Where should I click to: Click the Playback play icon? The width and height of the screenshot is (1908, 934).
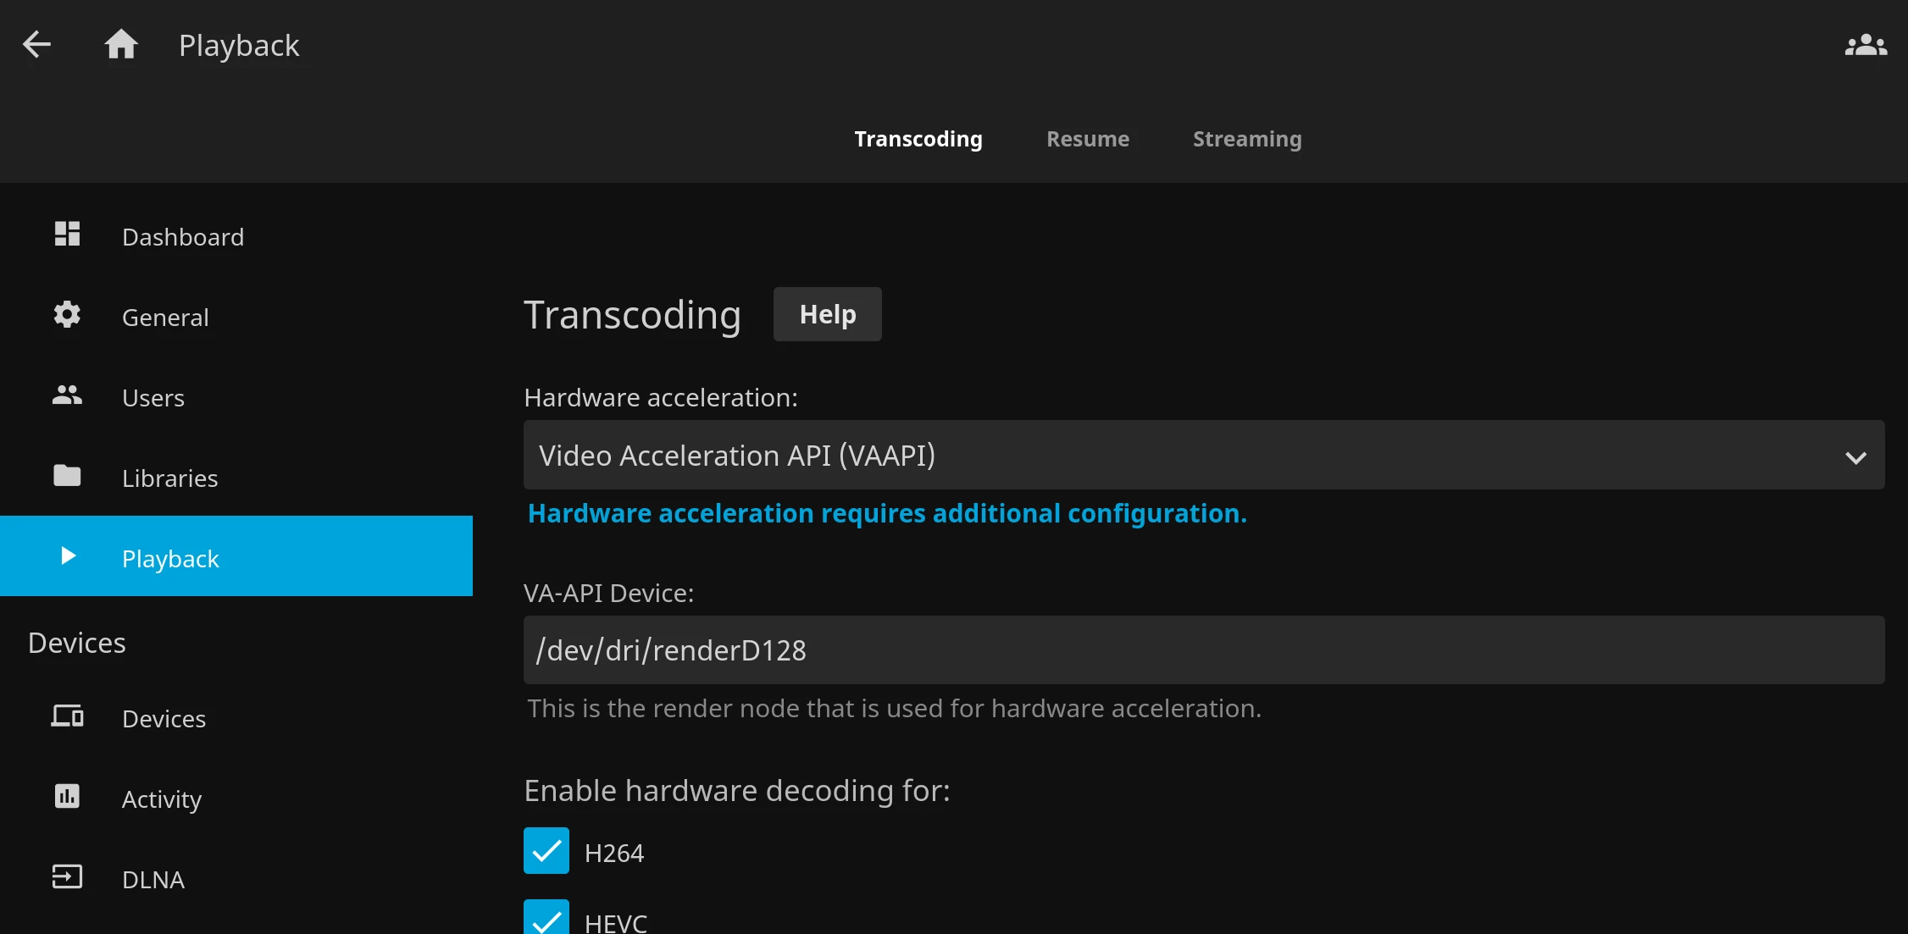[x=67, y=555]
